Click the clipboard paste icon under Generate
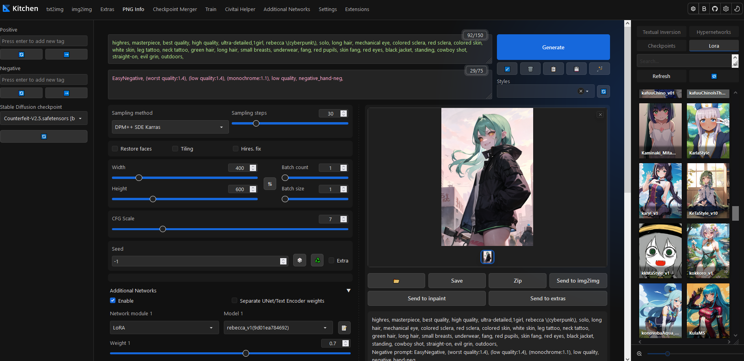The height and width of the screenshot is (361, 744). (x=553, y=69)
